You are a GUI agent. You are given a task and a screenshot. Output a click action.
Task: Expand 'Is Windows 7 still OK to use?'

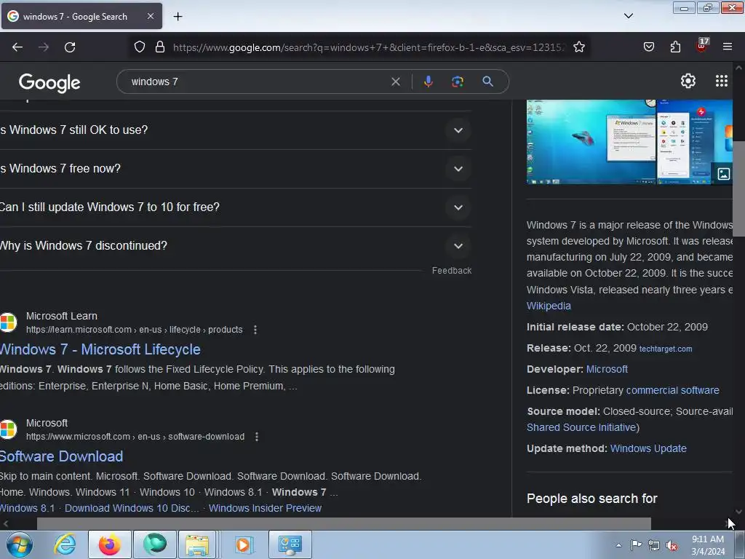point(236,130)
